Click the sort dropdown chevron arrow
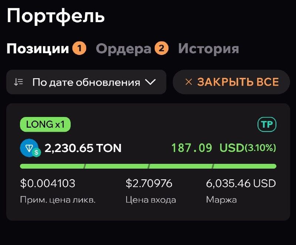296x245 pixels. [150, 82]
